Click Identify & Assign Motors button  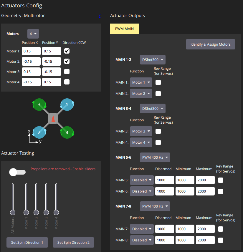210,44
